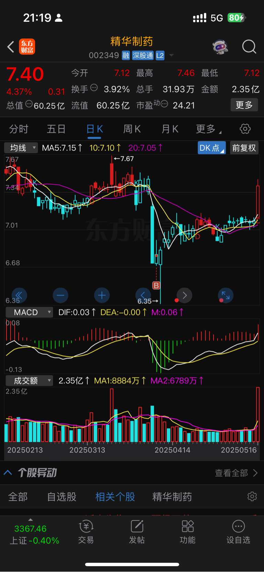The image size is (264, 572).
Task: Zoom in chart with plus icon
Action: pos(102,295)
